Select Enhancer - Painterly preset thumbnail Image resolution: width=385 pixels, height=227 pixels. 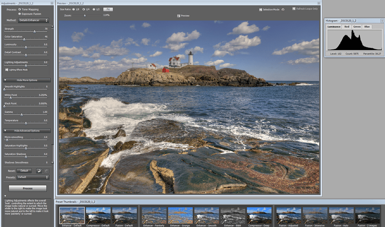pyautogui.click(x=154, y=215)
